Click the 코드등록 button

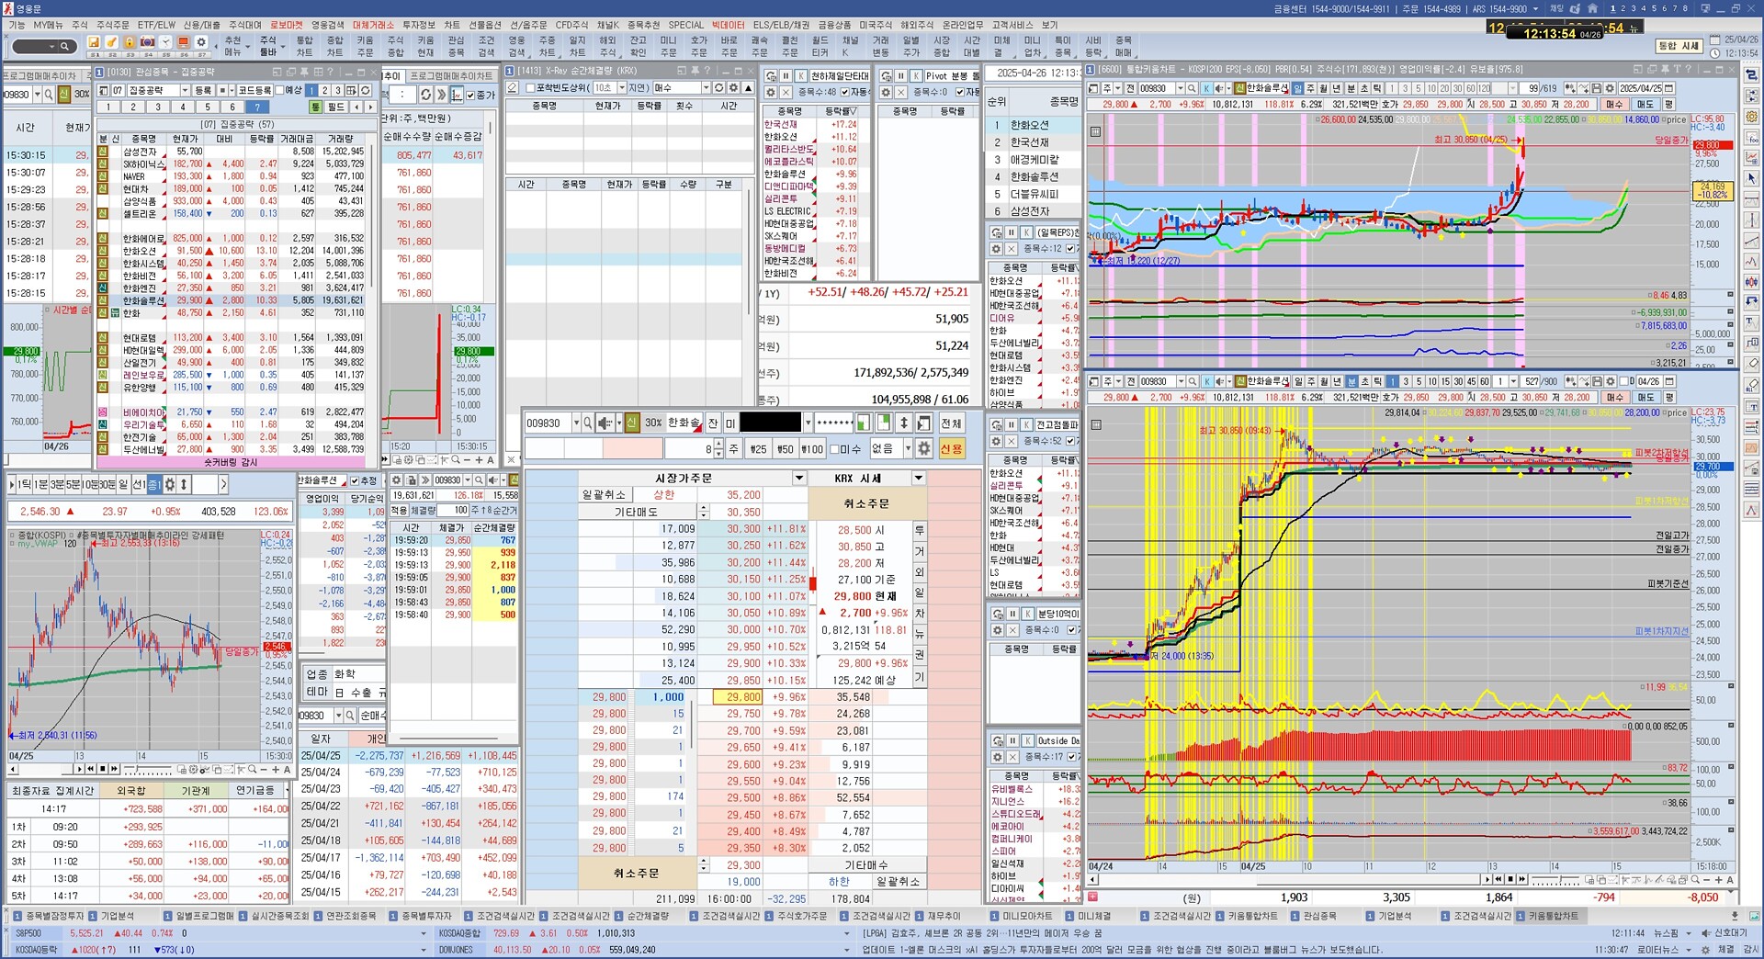point(254,90)
